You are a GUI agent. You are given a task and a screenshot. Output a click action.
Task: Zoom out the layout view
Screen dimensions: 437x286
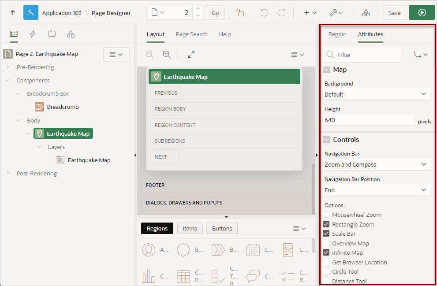pyautogui.click(x=149, y=54)
